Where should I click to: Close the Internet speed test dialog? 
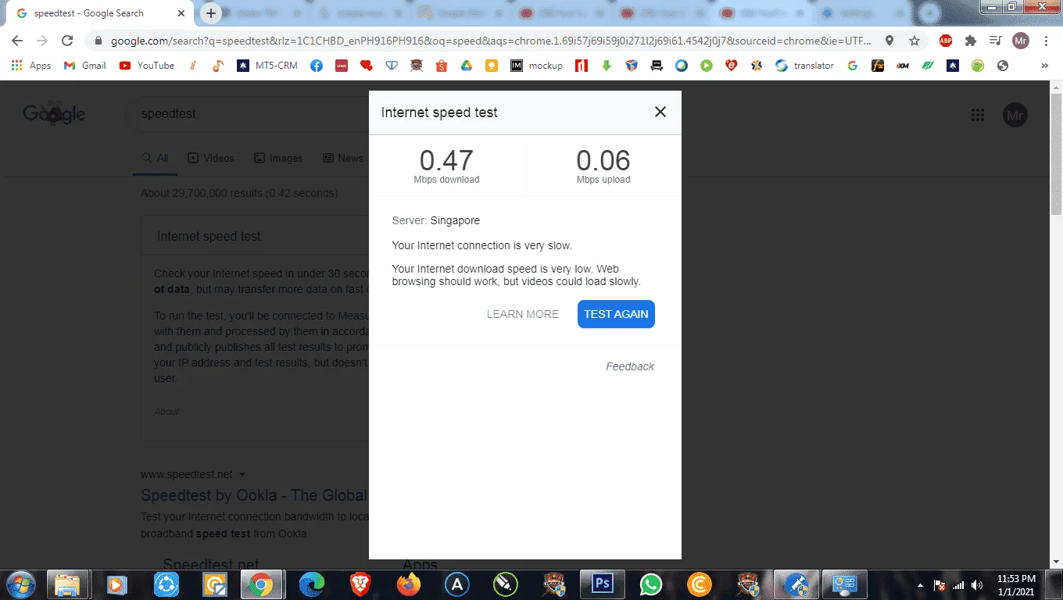[660, 112]
